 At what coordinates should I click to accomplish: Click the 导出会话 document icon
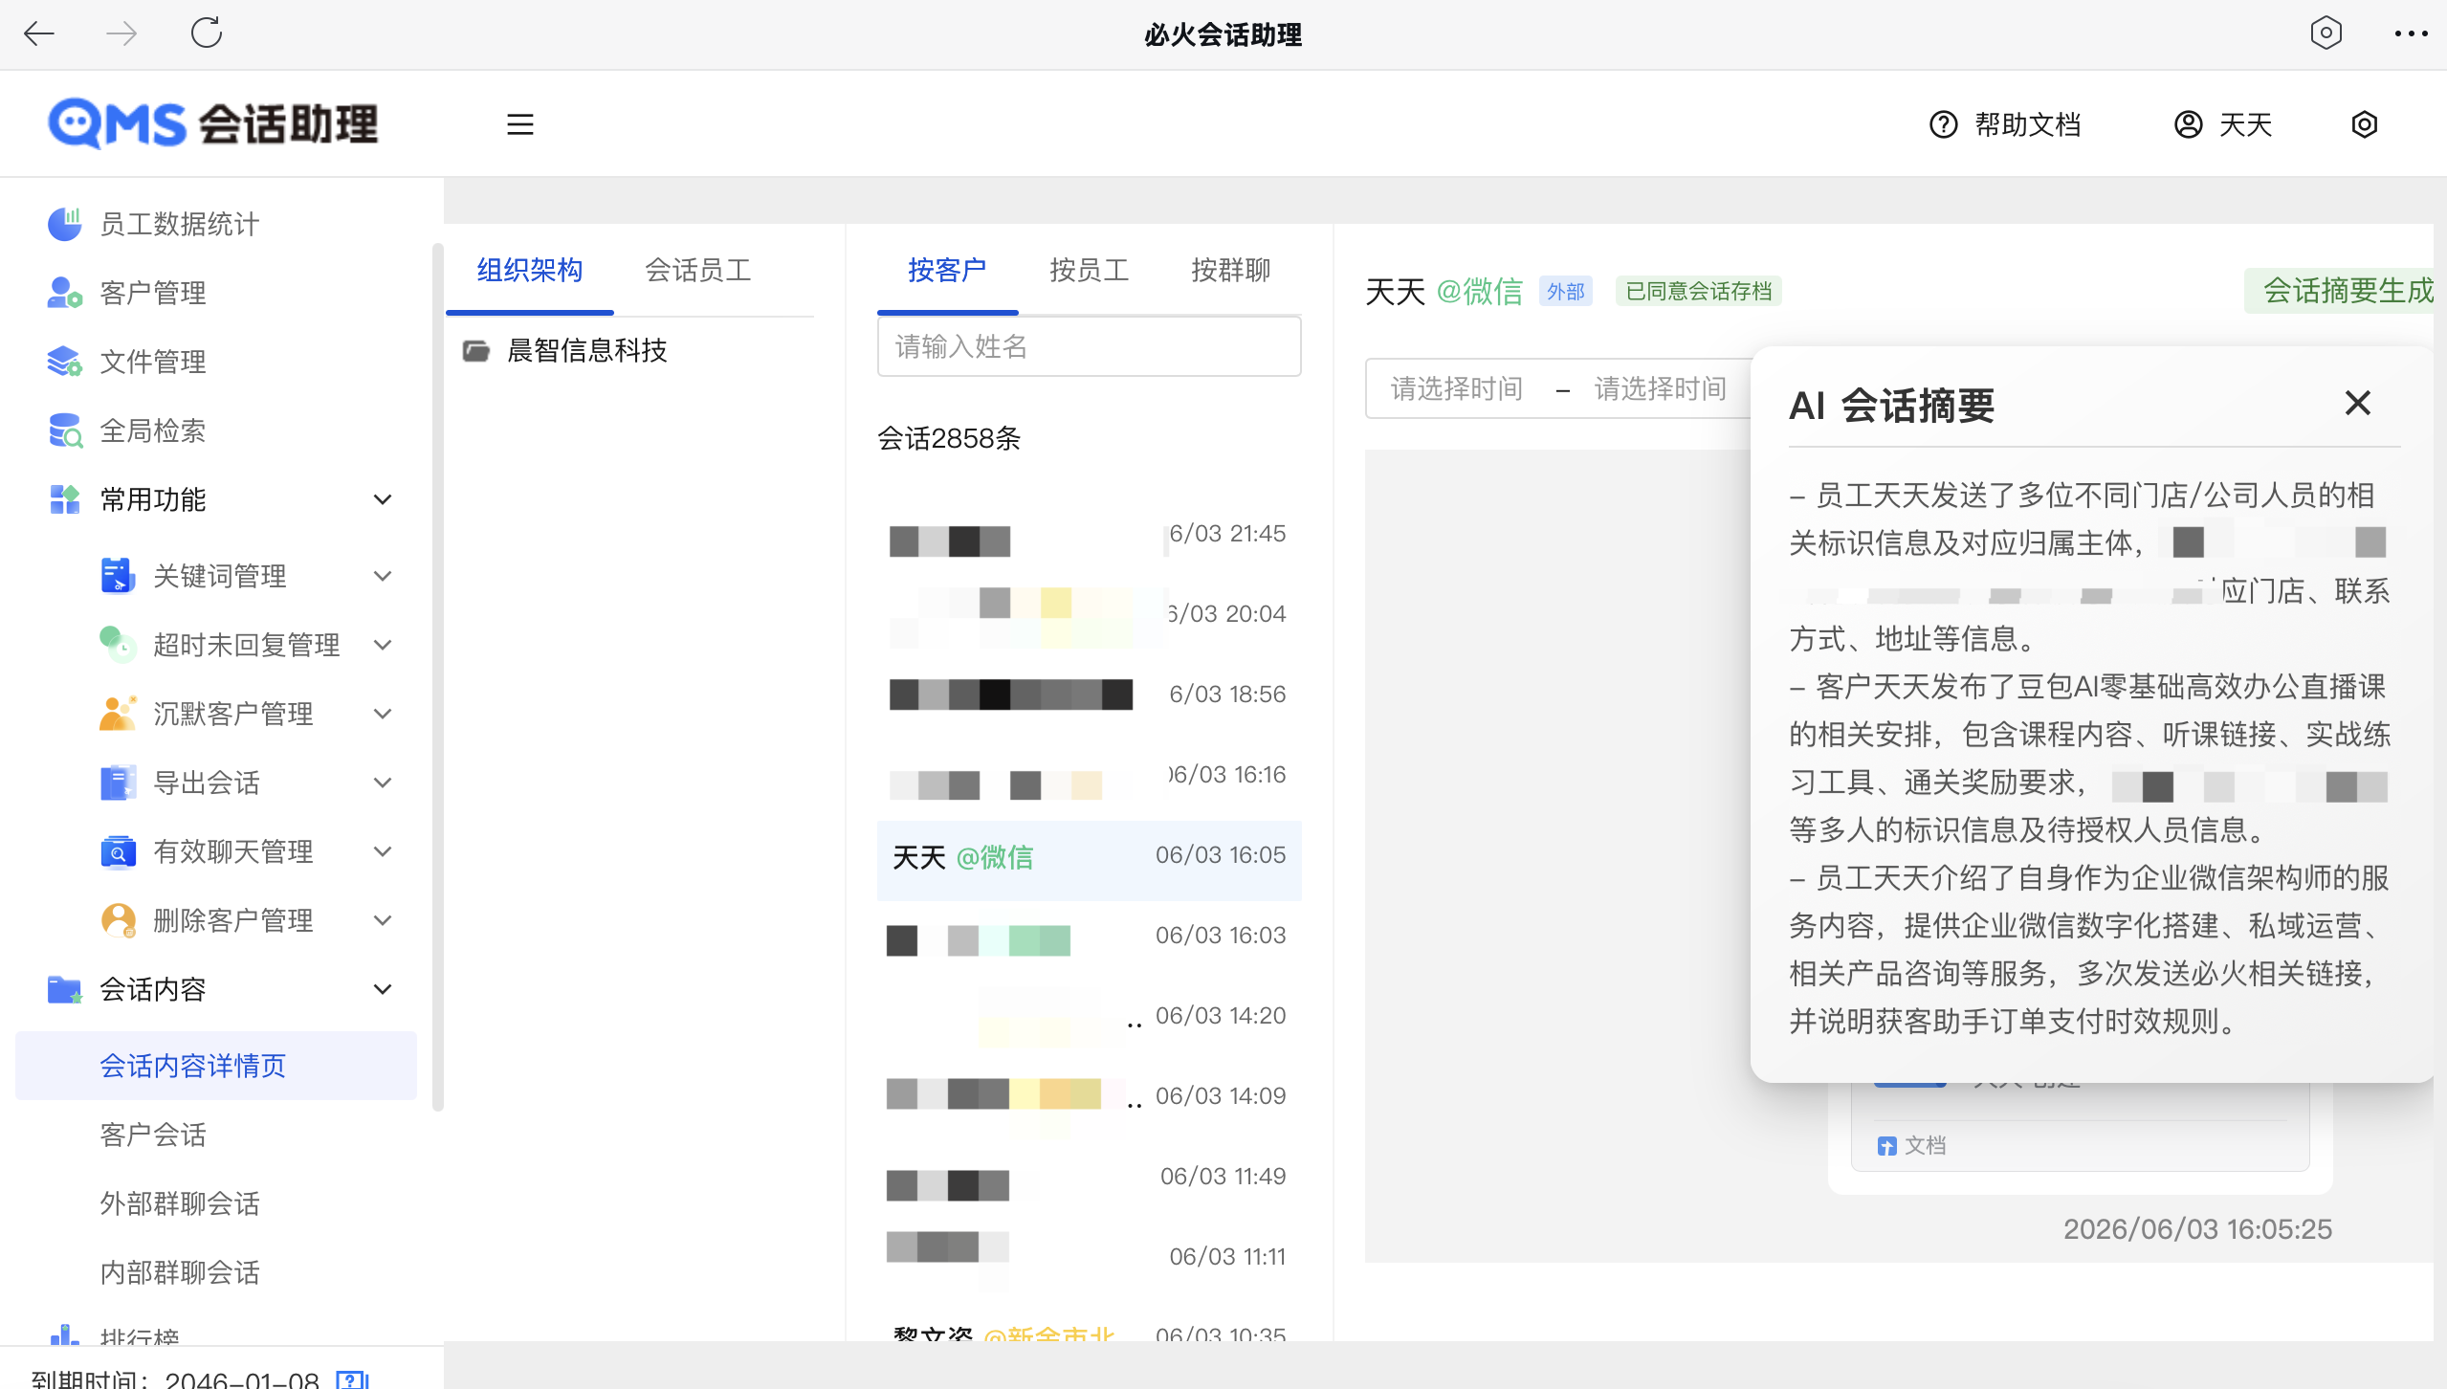[x=118, y=783]
